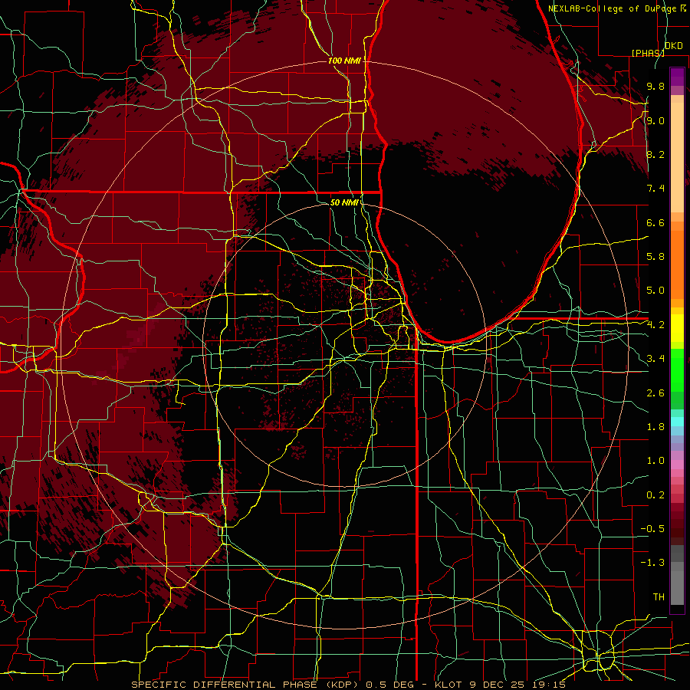
Task: Select the 1.8 legend value
Action: (655, 427)
